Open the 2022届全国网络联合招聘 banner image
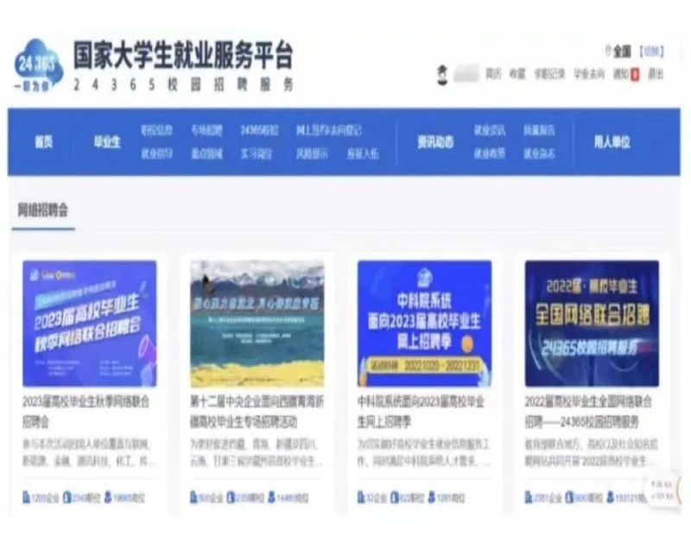Screen dimensions: 691x553 click(x=592, y=324)
